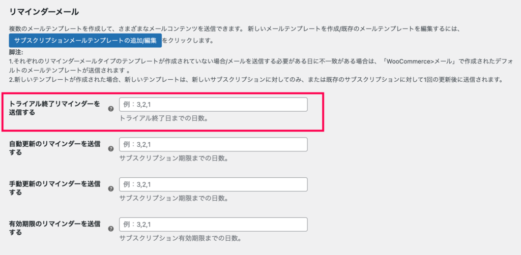
Task: Click help icon for トライアル終了リマインダー
Action: (x=111, y=109)
